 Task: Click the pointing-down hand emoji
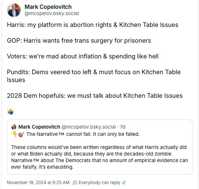point(15,134)
